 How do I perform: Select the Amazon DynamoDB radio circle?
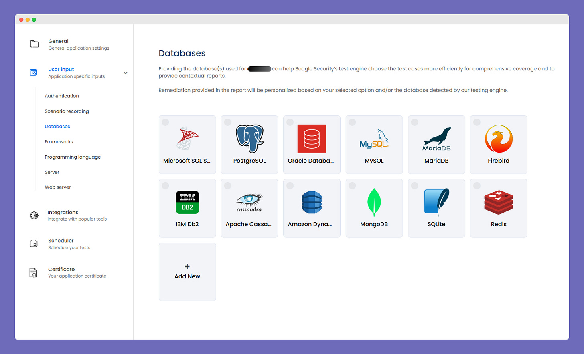290,186
